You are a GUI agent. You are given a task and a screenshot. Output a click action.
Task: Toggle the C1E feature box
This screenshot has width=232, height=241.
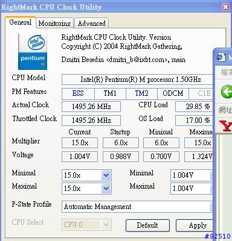tap(201, 93)
